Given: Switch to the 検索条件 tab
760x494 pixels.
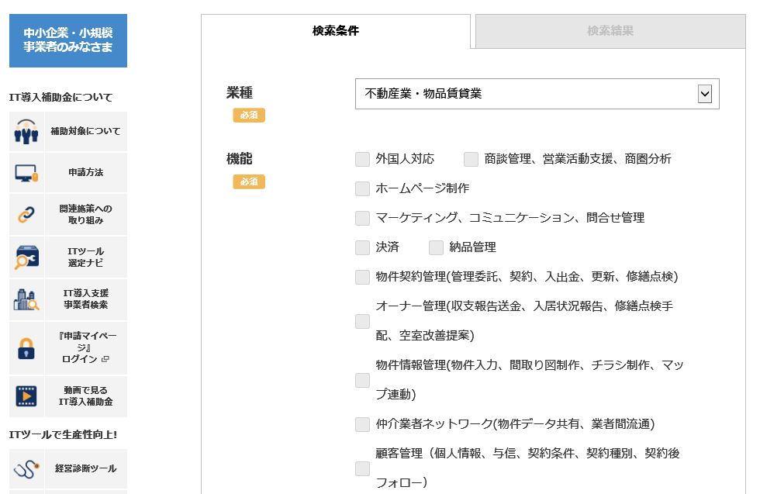Looking at the screenshot, I should [x=335, y=31].
